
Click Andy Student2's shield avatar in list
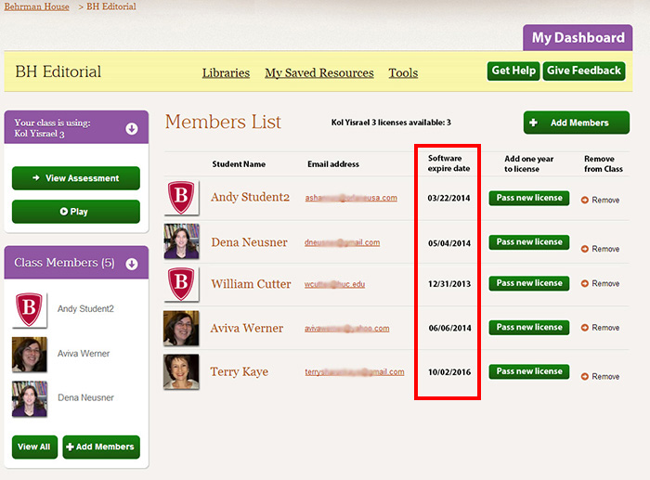[x=182, y=198]
